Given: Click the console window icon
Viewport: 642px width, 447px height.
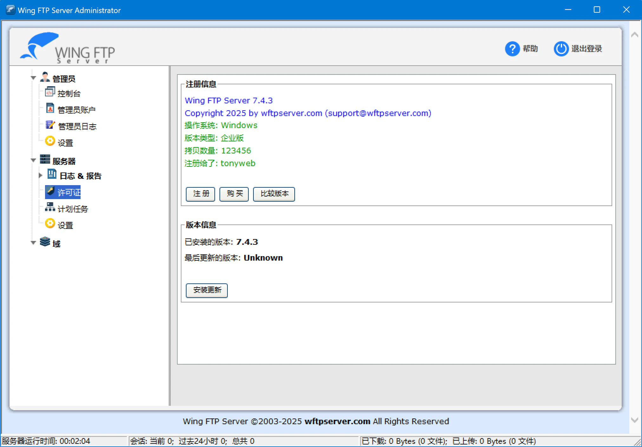Looking at the screenshot, I should click(50, 92).
